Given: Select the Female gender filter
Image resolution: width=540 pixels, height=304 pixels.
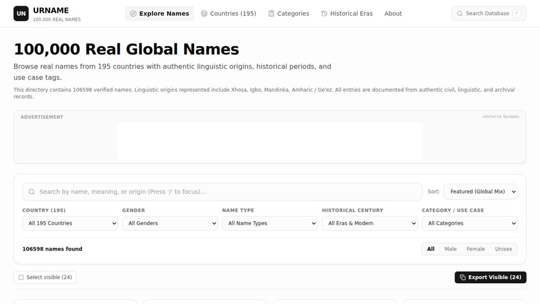Looking at the screenshot, I should (476, 249).
